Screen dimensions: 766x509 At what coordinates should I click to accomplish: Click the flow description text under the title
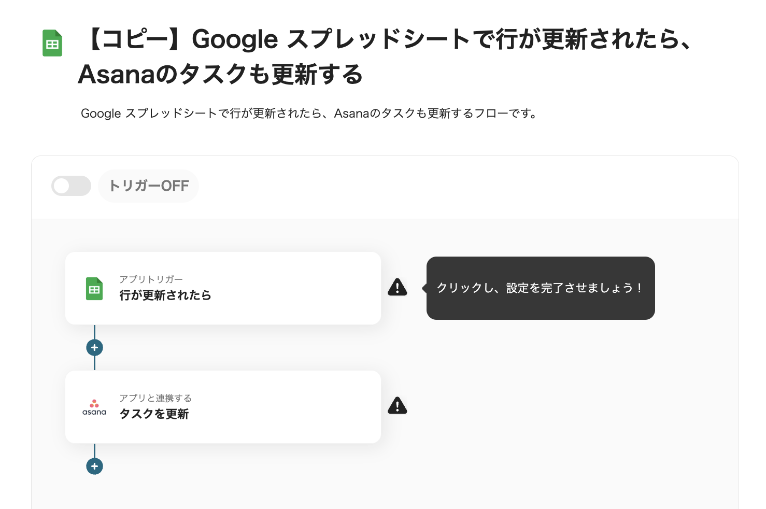pos(309,114)
